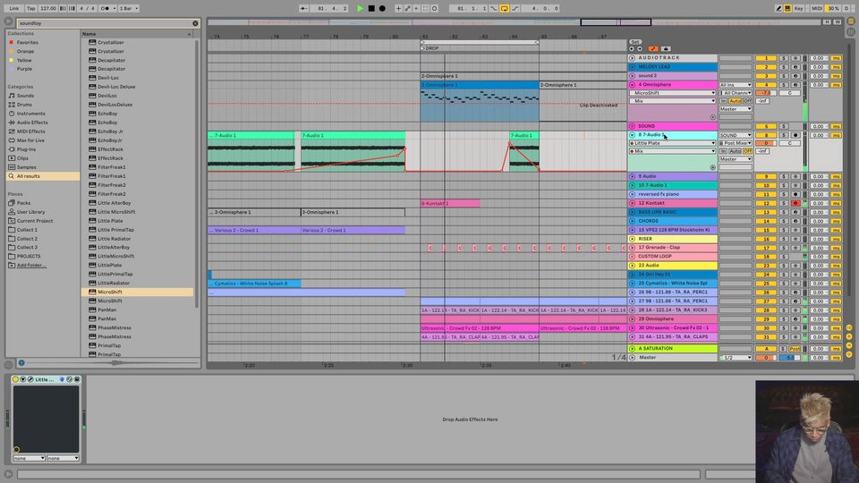Screen dimensions: 859x483
Task: Click the Session Record circle button
Action: pyautogui.click(x=435, y=8)
